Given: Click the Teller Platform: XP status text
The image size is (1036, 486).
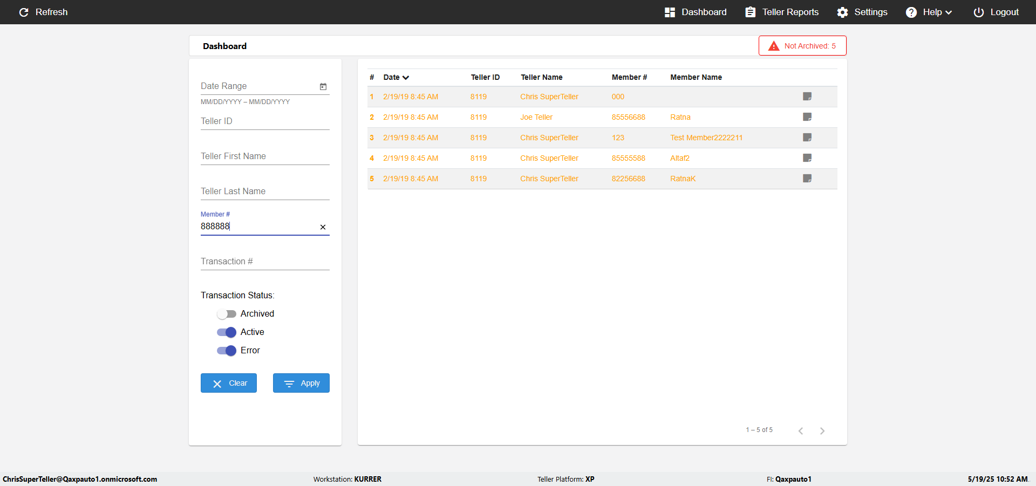Looking at the screenshot, I should coord(566,479).
